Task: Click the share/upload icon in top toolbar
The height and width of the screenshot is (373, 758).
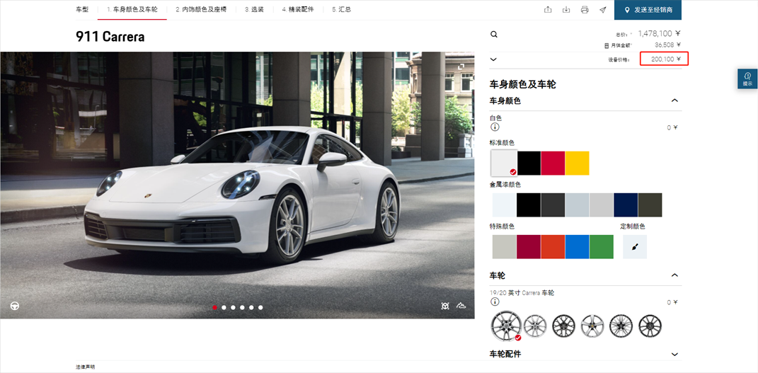Action: click(548, 10)
